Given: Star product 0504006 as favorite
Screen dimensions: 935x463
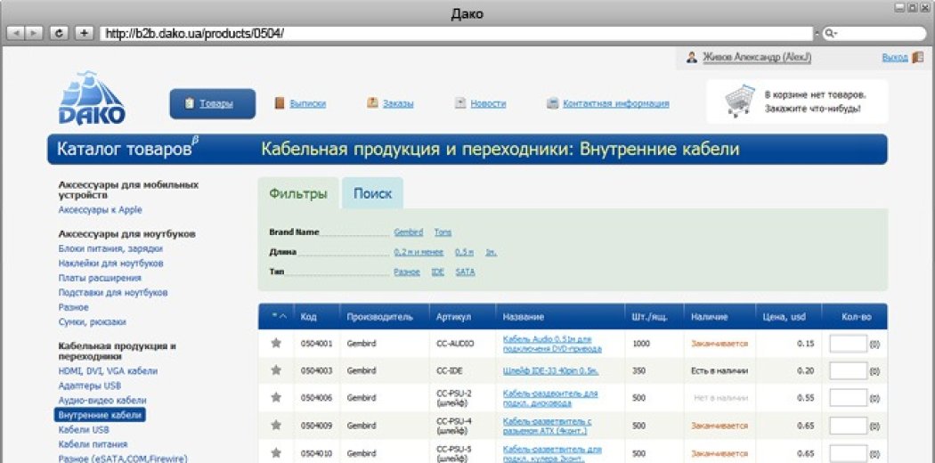Looking at the screenshot, I should (275, 397).
